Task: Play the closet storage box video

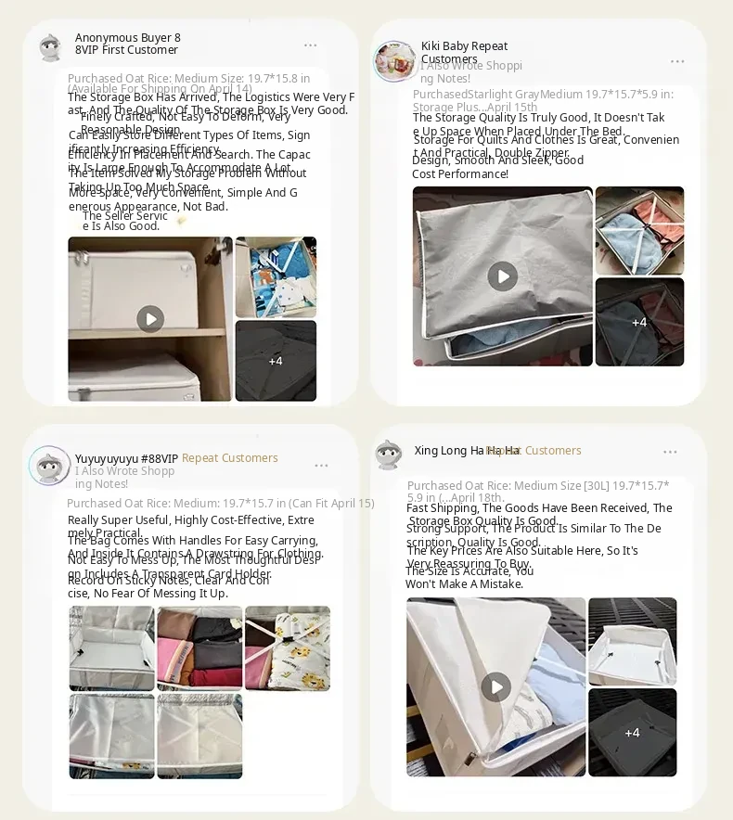Action: coord(150,319)
